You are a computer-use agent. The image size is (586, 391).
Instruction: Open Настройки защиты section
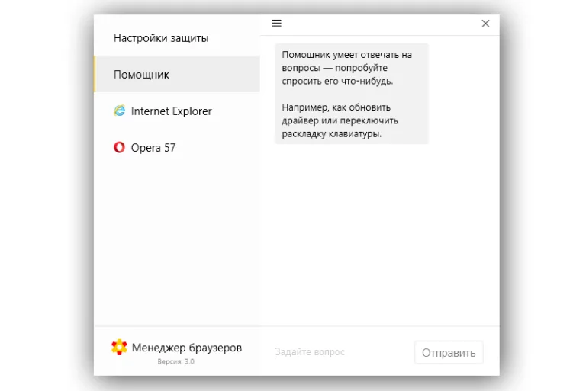[177, 37]
